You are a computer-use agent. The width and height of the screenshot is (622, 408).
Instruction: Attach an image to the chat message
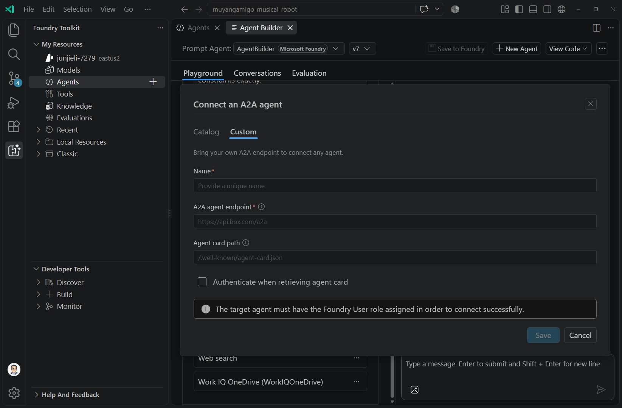pos(414,389)
